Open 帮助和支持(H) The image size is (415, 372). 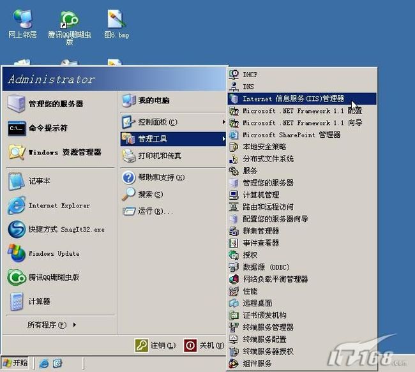(173, 177)
